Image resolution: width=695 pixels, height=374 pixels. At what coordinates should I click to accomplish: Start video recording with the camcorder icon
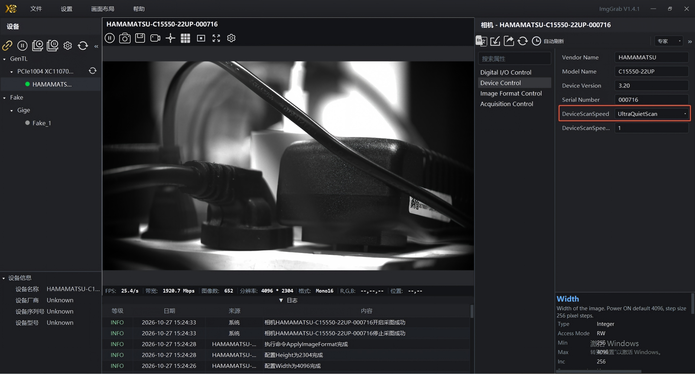(x=155, y=38)
